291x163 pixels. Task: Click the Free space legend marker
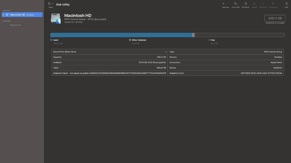209,40
